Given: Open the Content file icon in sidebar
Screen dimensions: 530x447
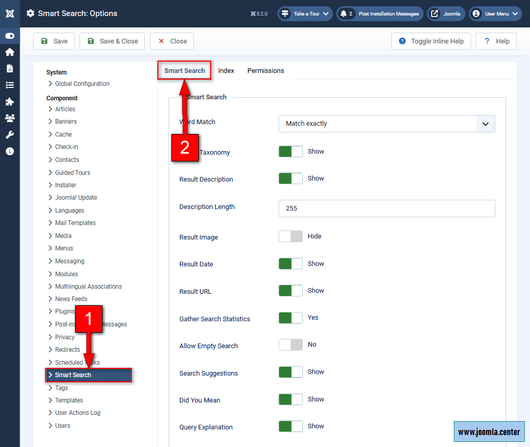Looking at the screenshot, I should 10,69.
